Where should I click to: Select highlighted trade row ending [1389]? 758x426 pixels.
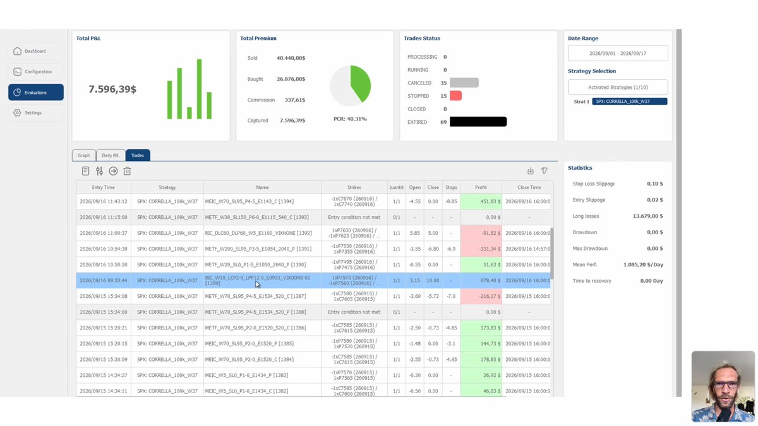[313, 280]
